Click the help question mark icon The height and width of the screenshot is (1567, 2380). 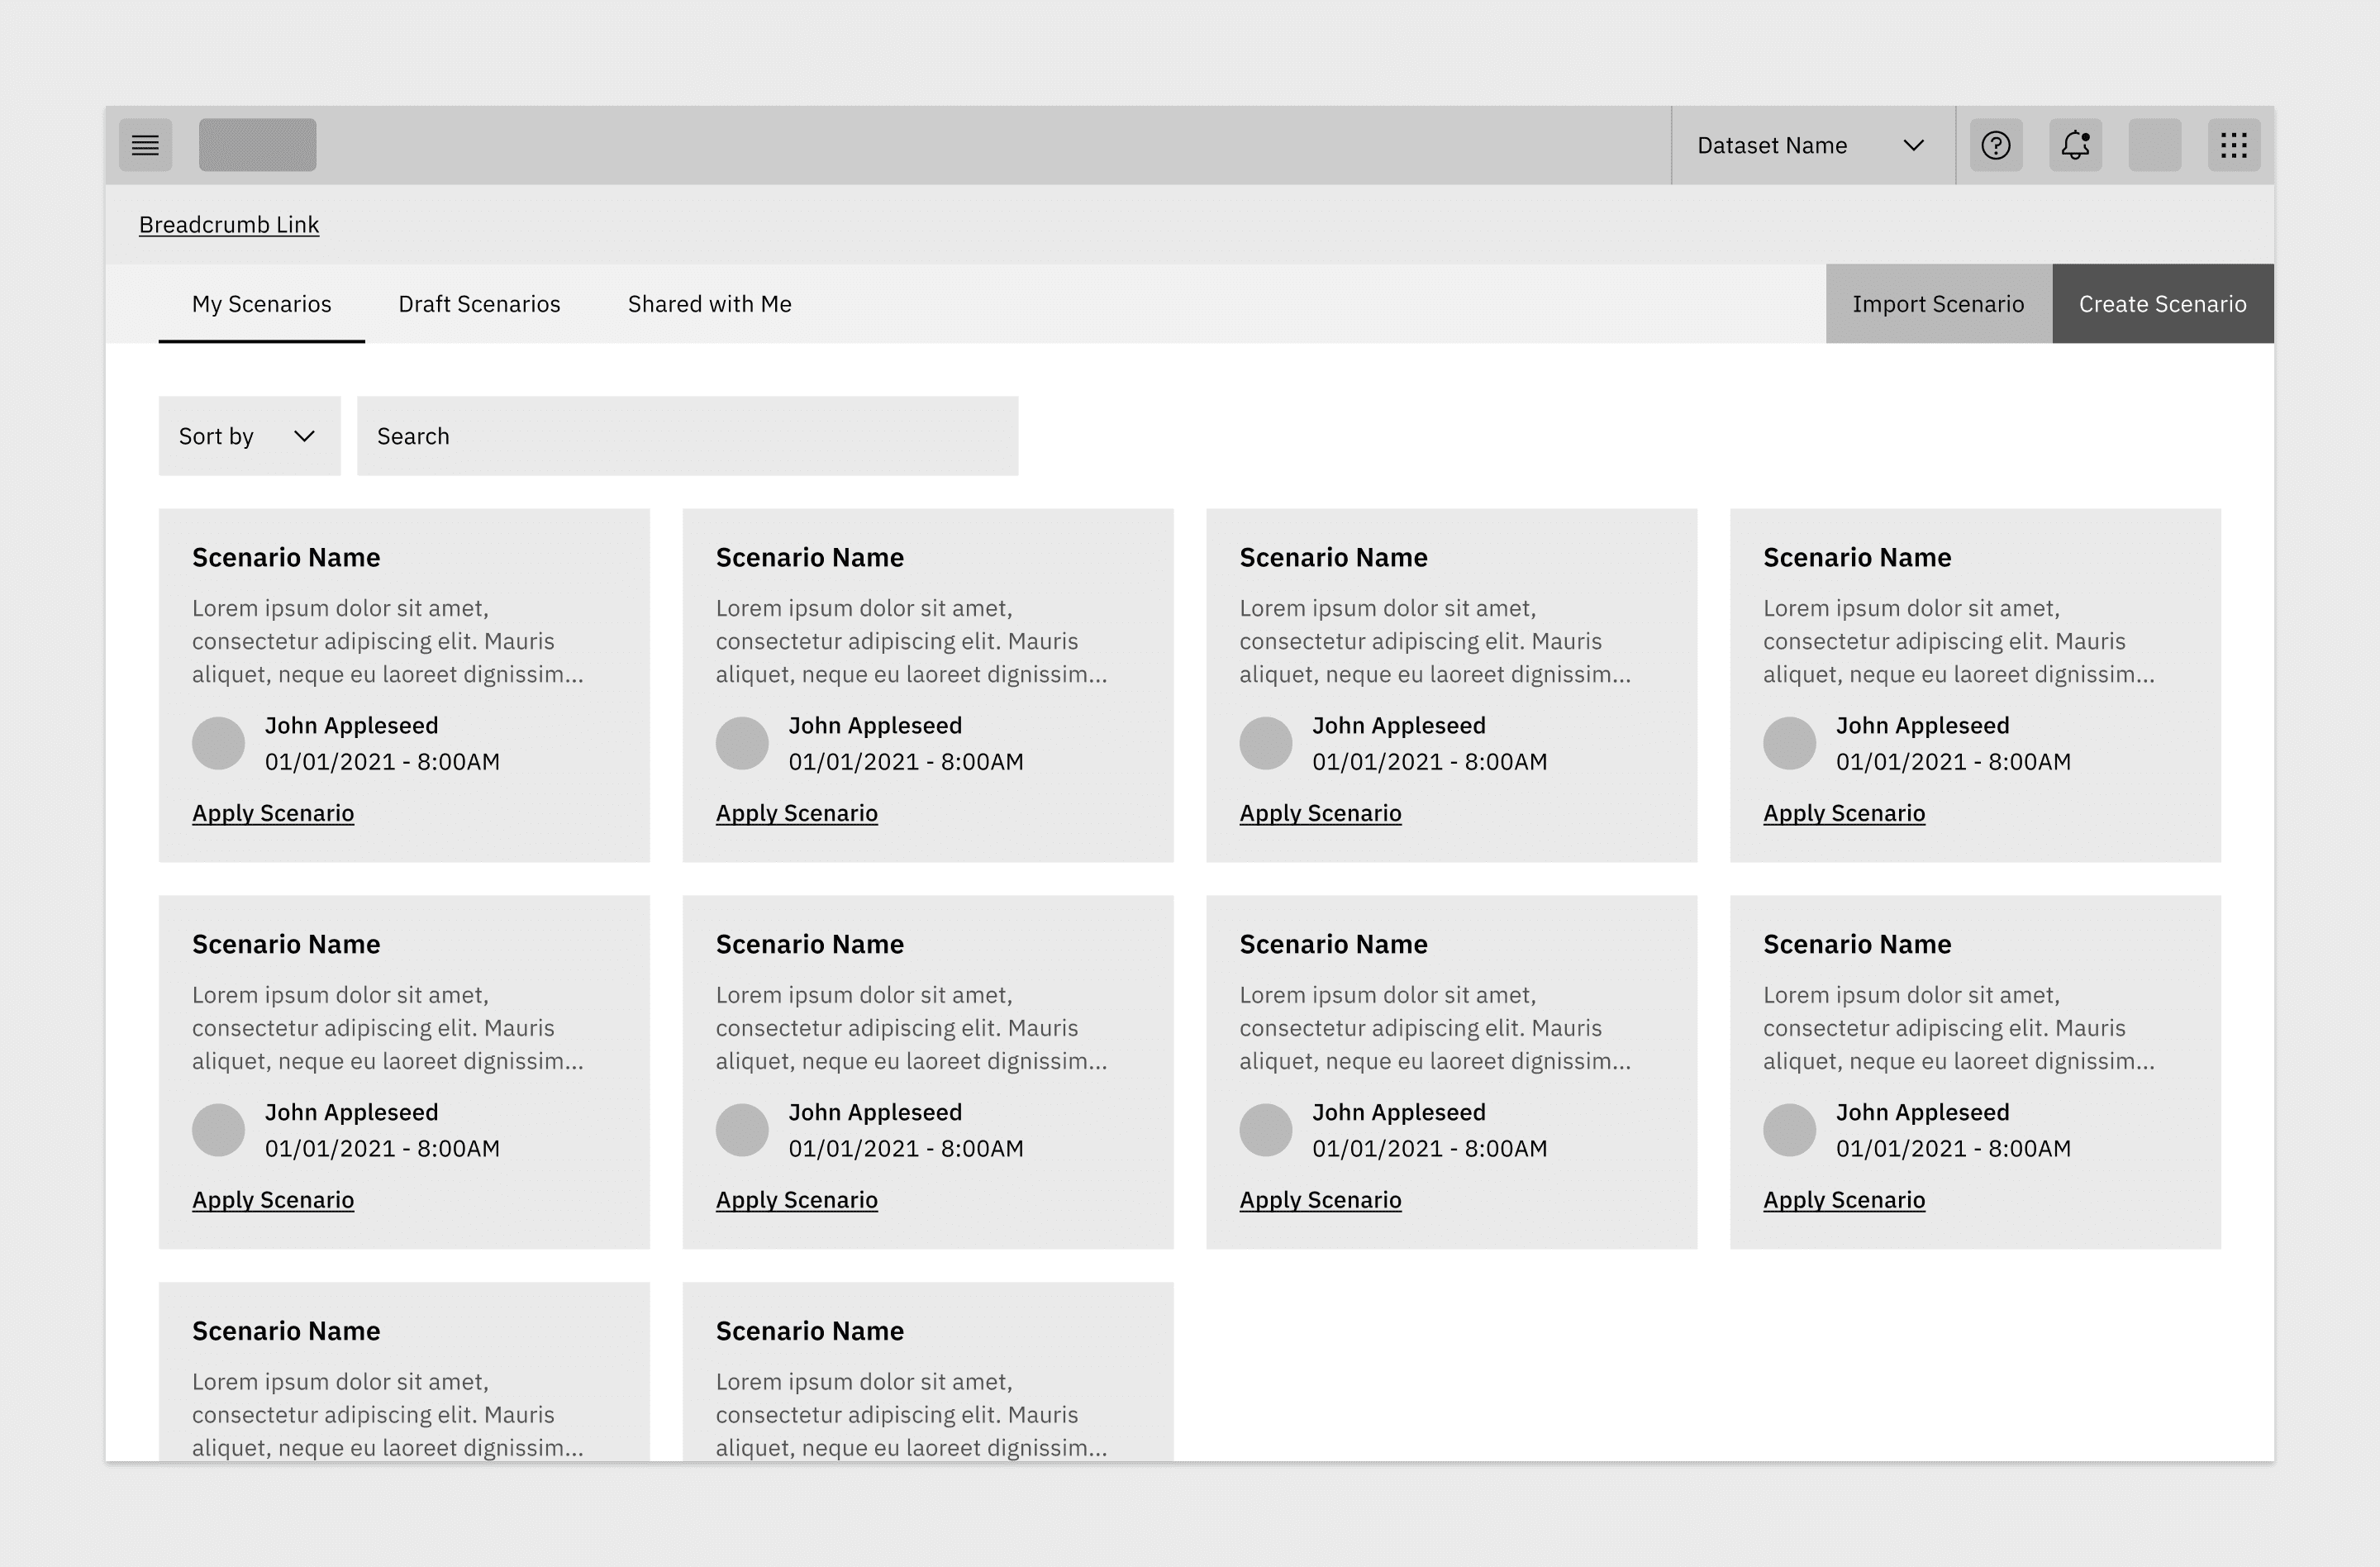[1995, 145]
